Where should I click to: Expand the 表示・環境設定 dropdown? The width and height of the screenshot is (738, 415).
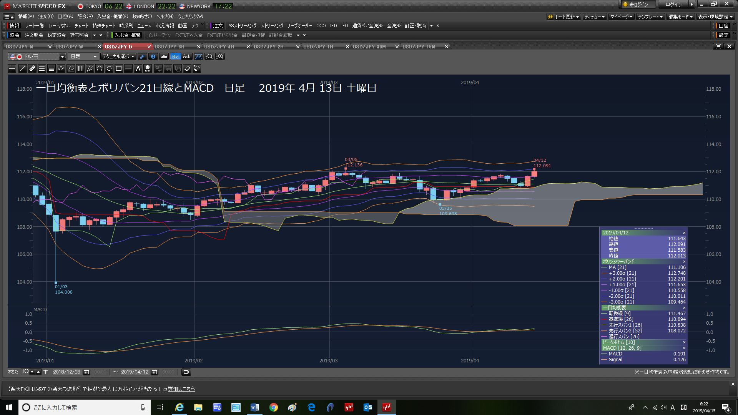[715, 17]
